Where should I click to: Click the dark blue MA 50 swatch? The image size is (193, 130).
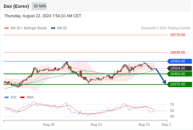53,28
